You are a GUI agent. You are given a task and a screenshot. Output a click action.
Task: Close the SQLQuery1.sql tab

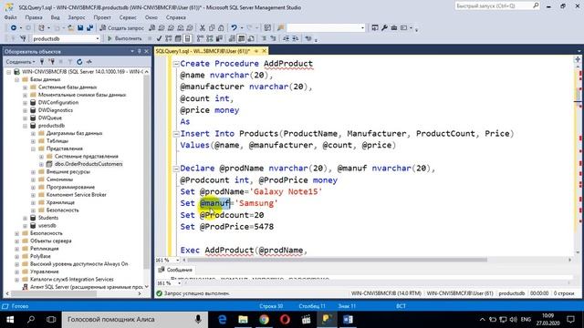[x=264, y=51]
